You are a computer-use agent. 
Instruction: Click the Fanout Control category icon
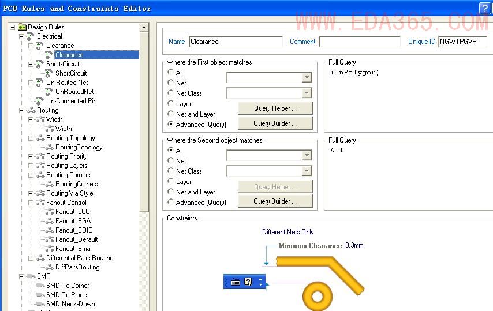(40, 203)
